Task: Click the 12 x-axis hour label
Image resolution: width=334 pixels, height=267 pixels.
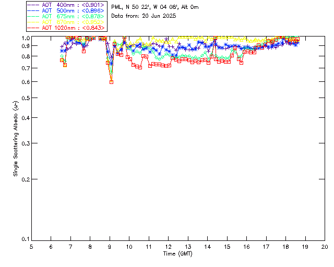Action: [x=168, y=247]
